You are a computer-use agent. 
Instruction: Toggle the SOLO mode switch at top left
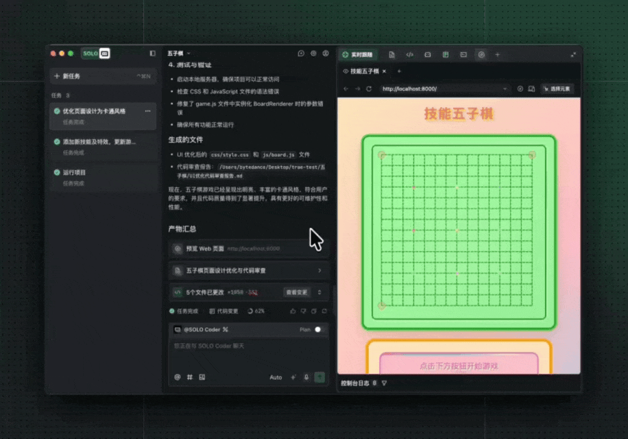(95, 54)
